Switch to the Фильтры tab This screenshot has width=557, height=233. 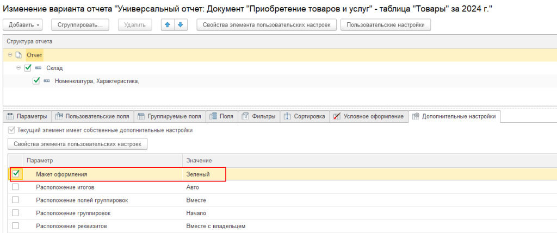point(258,116)
